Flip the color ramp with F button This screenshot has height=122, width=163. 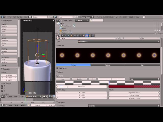[x=92, y=79]
